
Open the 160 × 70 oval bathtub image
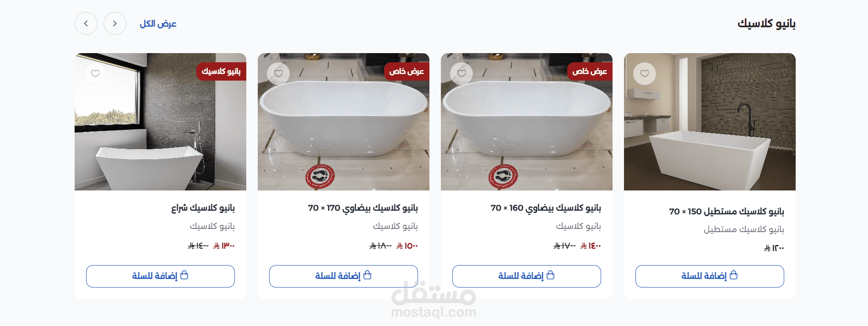(x=526, y=122)
